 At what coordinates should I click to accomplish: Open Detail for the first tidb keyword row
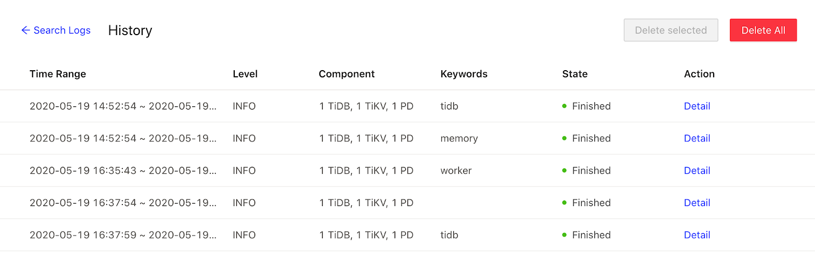(696, 106)
